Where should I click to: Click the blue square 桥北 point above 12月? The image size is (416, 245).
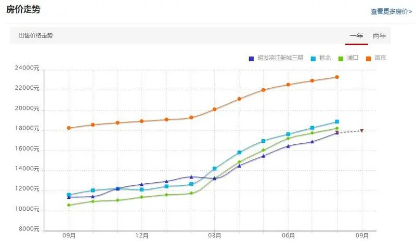pyautogui.click(x=141, y=189)
